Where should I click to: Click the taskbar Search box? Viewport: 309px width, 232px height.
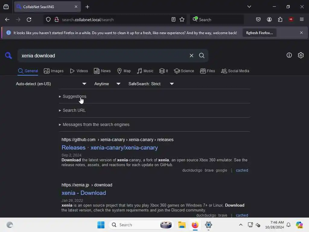(x=141, y=225)
